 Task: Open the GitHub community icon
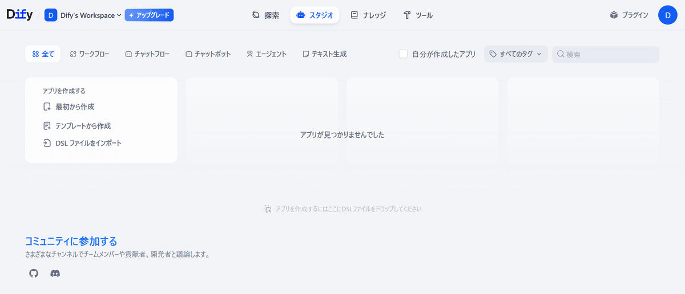[x=34, y=273]
